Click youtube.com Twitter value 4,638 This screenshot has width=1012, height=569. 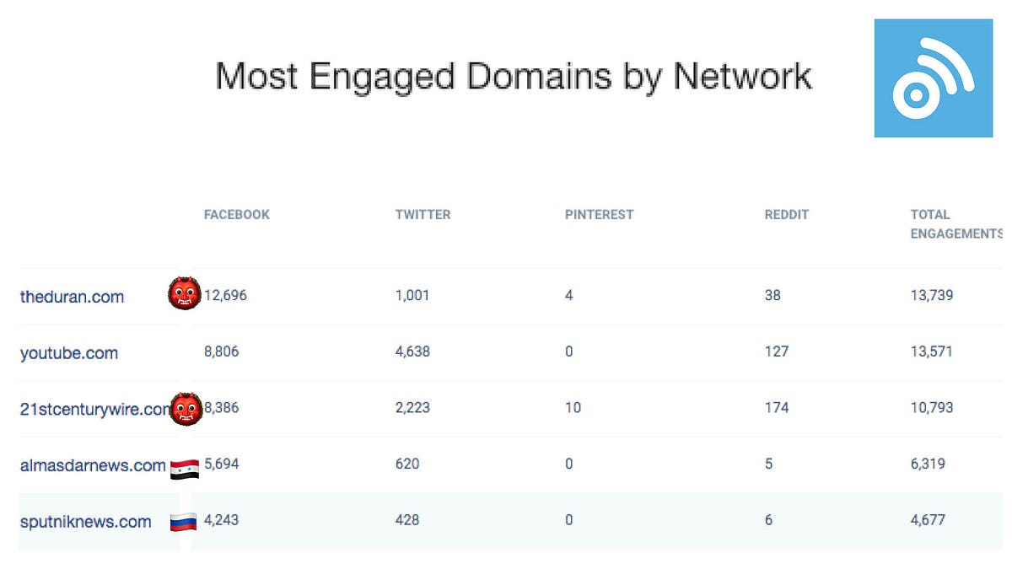tap(412, 352)
